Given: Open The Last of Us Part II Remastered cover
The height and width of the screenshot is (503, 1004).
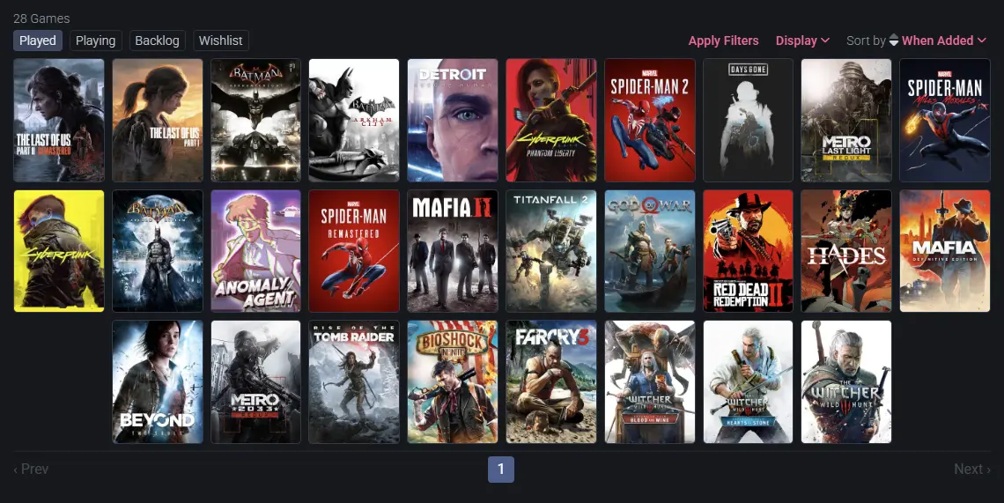Looking at the screenshot, I should pyautogui.click(x=59, y=121).
